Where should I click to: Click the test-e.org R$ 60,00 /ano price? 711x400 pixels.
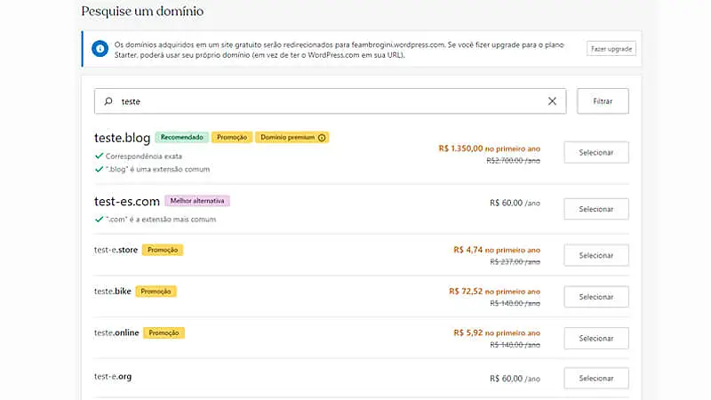[515, 379]
